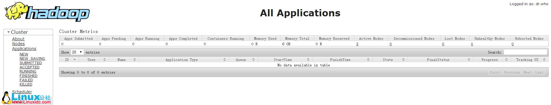Click the 6 GB memory total value
The image size is (551, 105).
coord(286,44)
